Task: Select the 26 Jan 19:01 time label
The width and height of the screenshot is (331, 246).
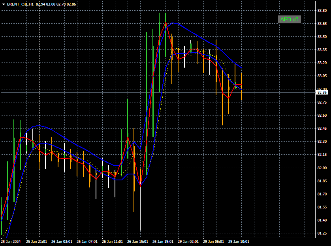Action: pos(163,242)
